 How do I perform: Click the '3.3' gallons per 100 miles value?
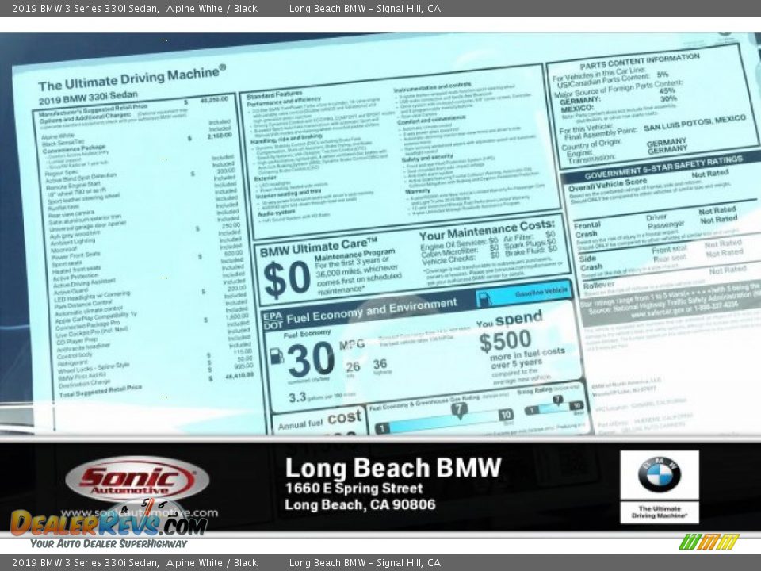pos(297,397)
